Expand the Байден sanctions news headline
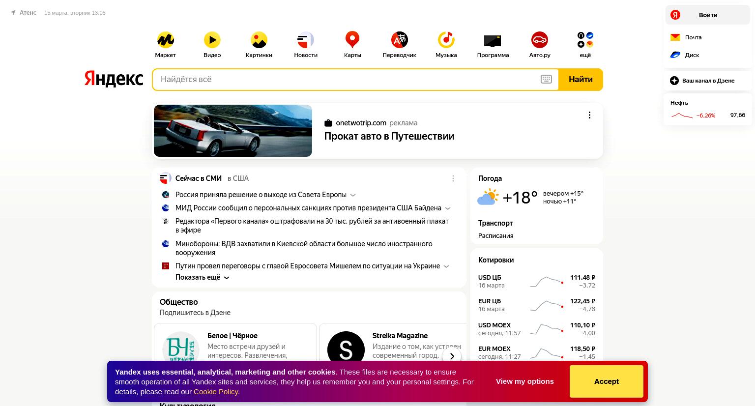 pyautogui.click(x=448, y=208)
